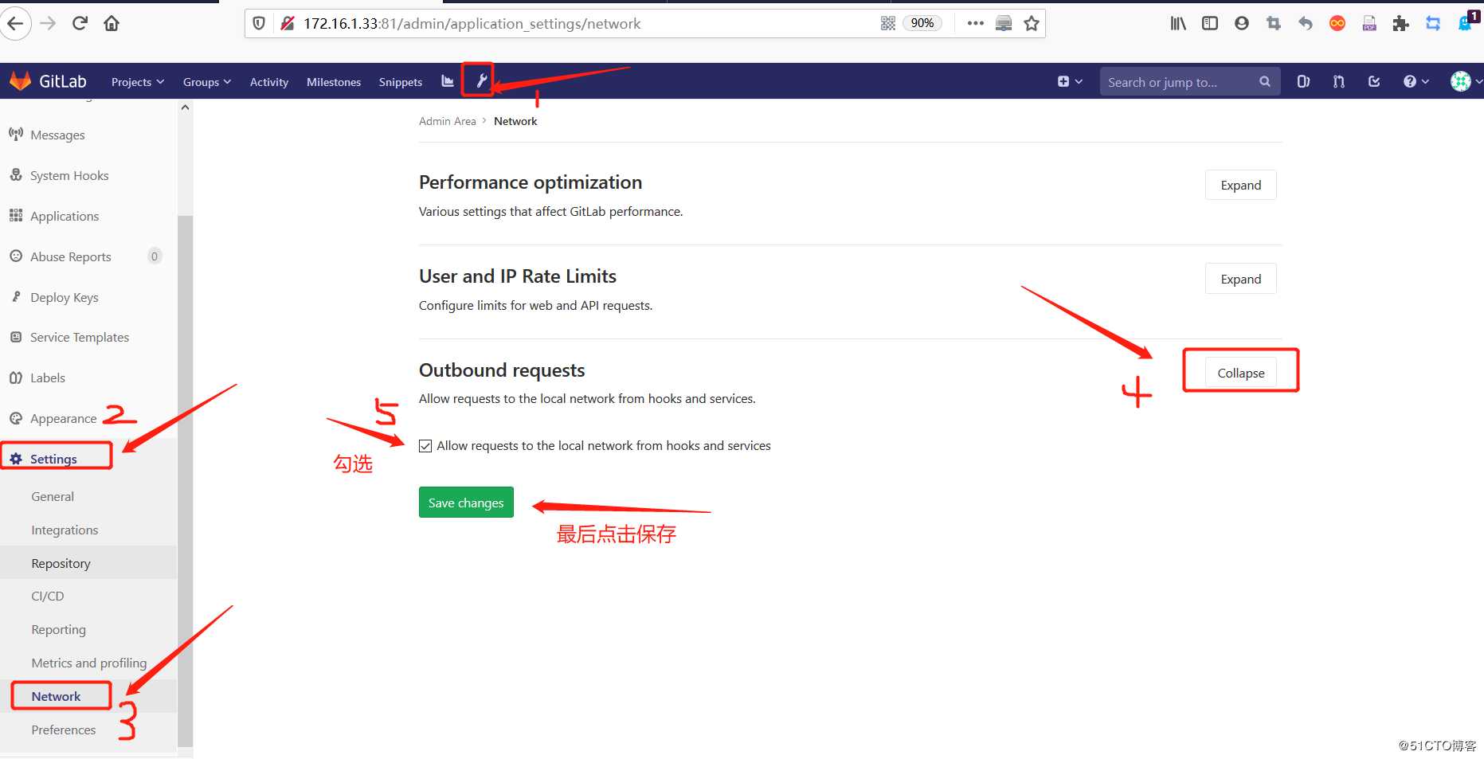Click the sync extension icon
1484x759 pixels.
pos(1433,23)
